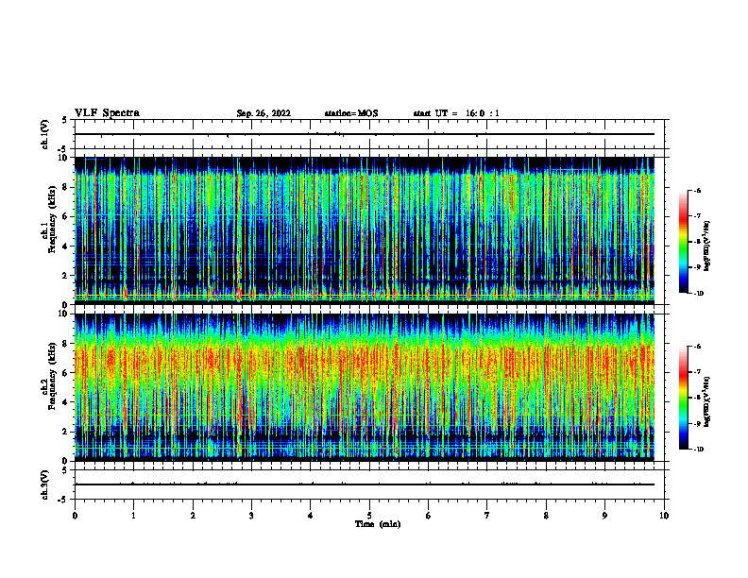Click the time axis tick label "0"

pos(75,516)
